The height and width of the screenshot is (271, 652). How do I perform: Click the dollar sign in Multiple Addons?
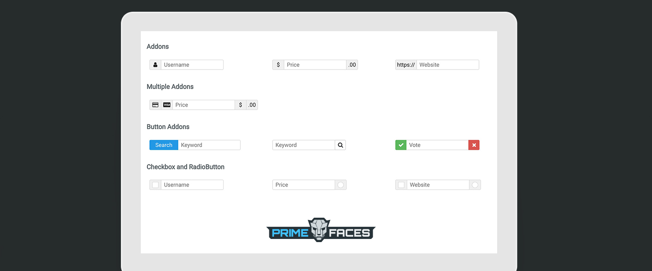240,105
